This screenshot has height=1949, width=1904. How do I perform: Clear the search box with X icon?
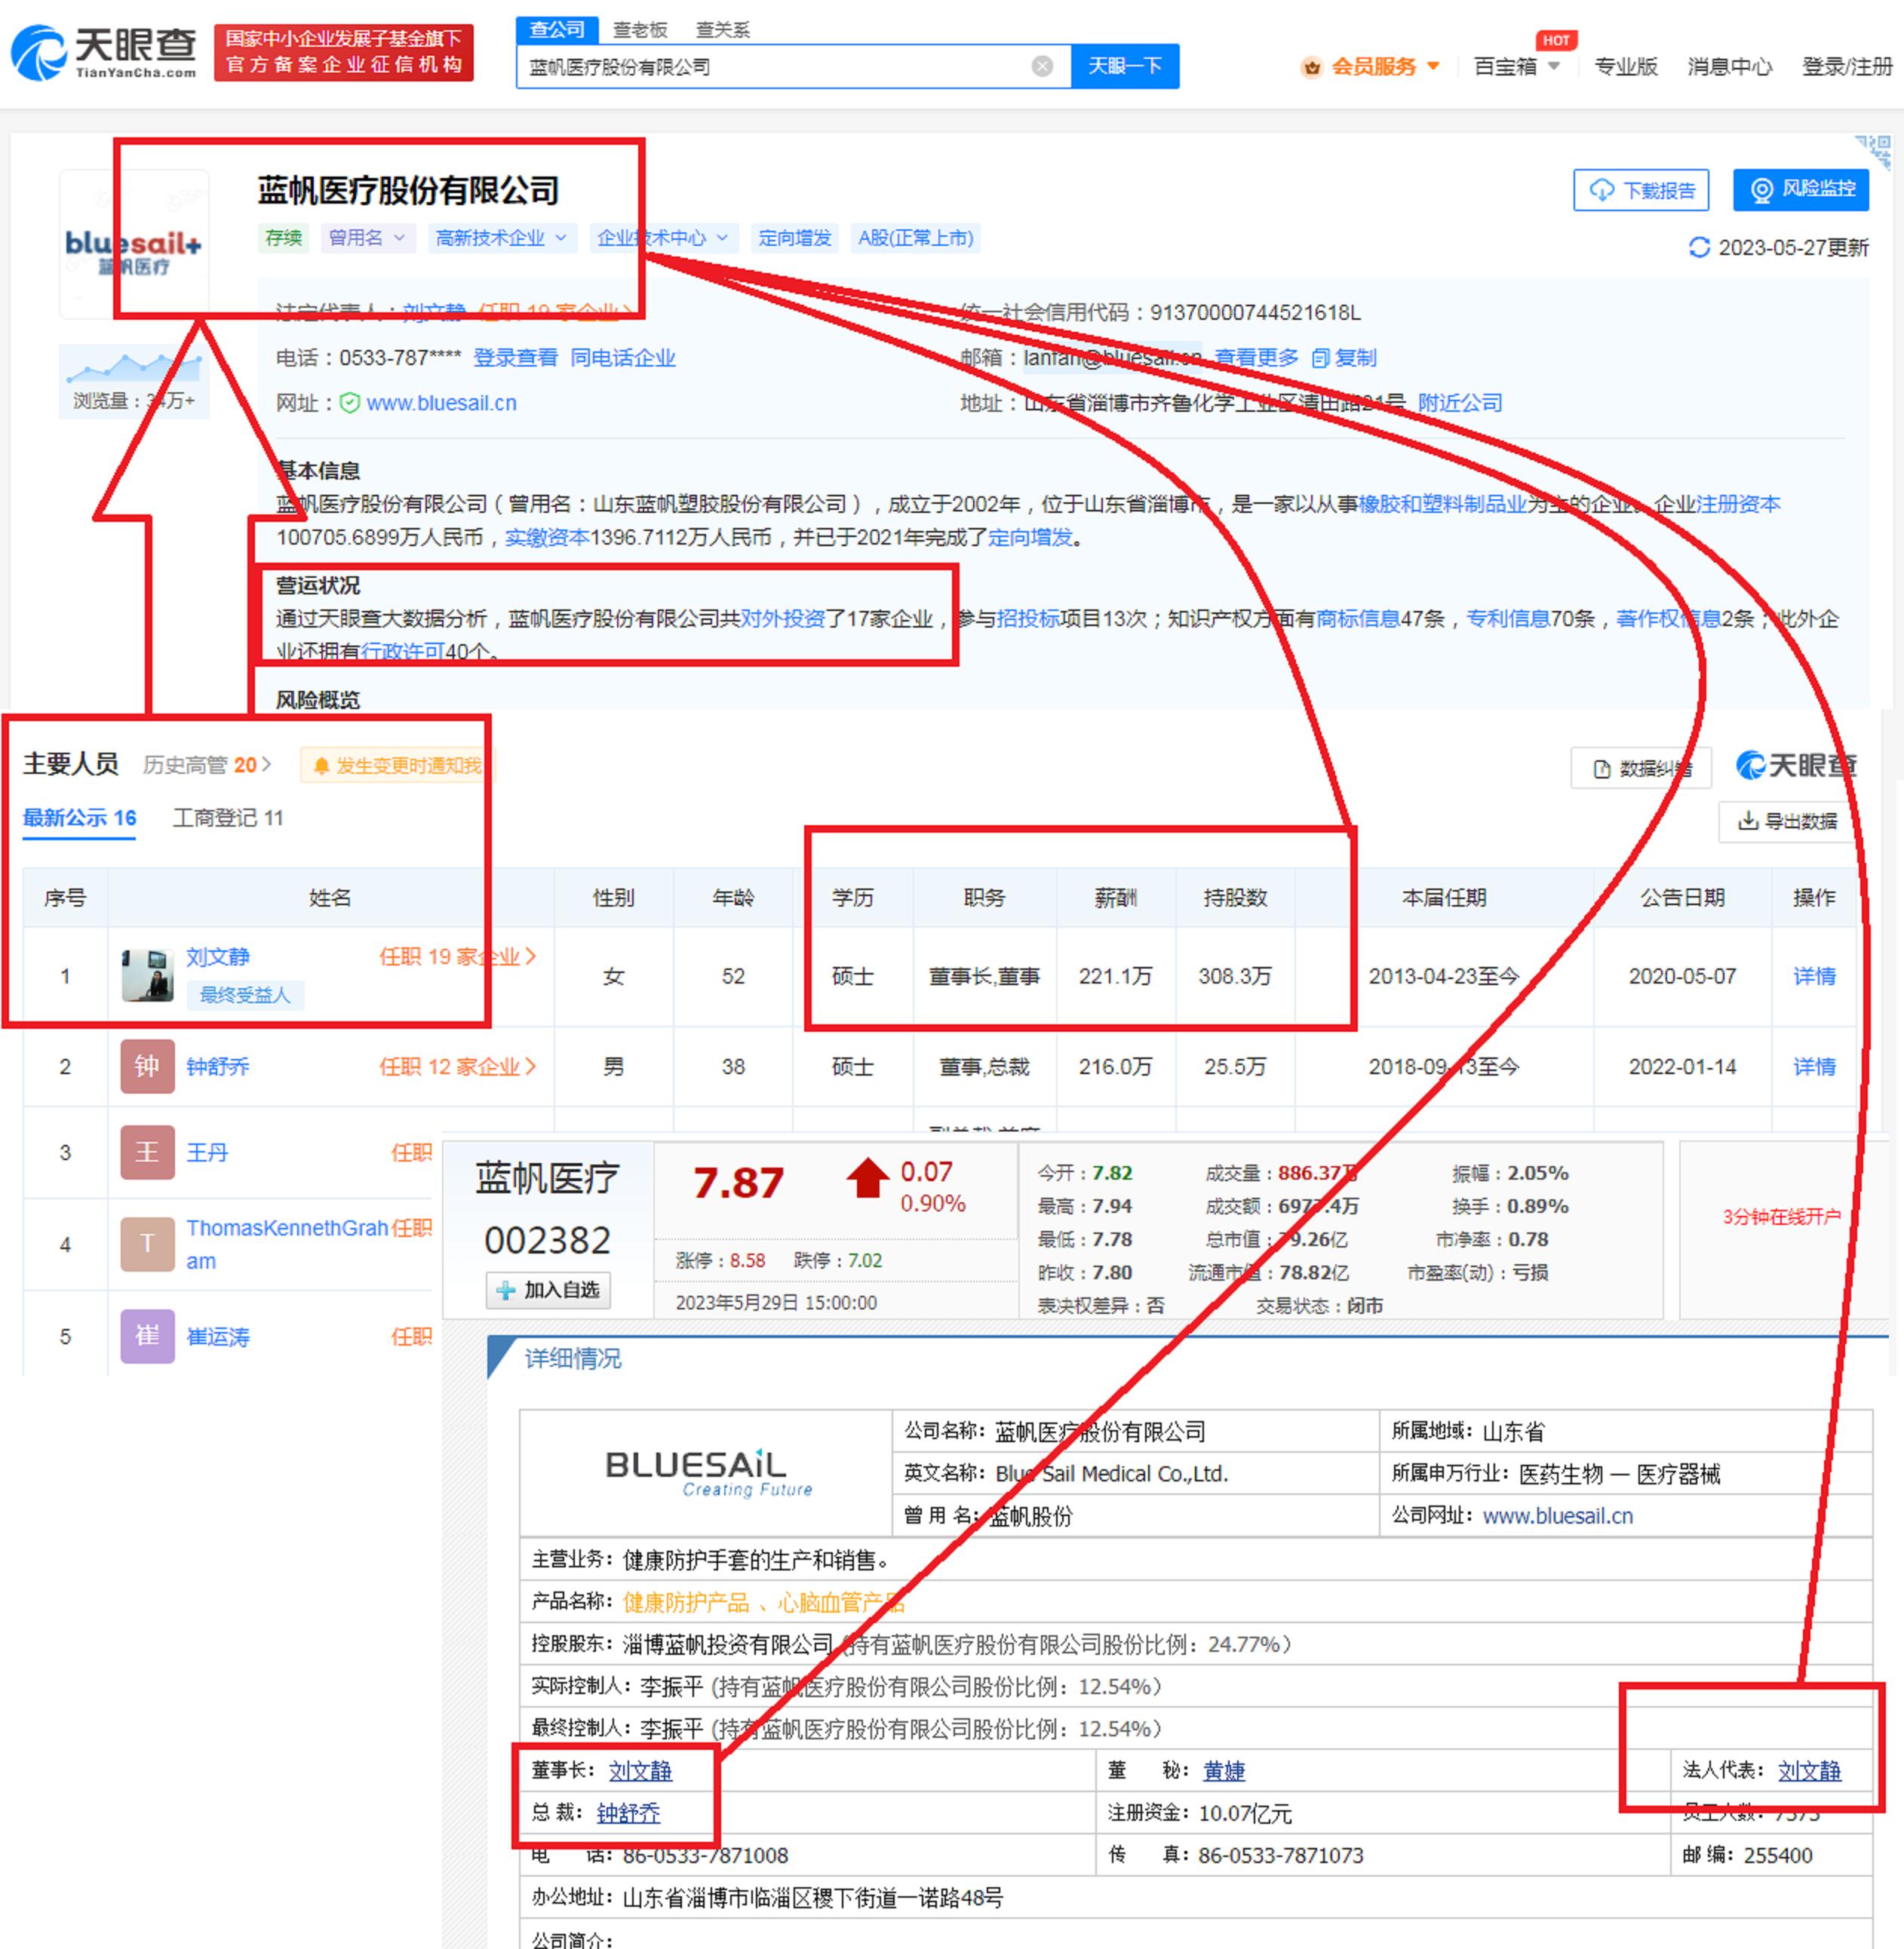pyautogui.click(x=1042, y=66)
